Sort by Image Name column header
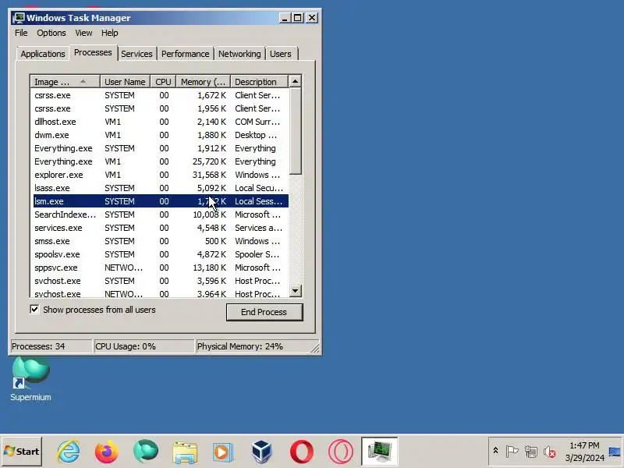624x468 pixels. tap(65, 82)
